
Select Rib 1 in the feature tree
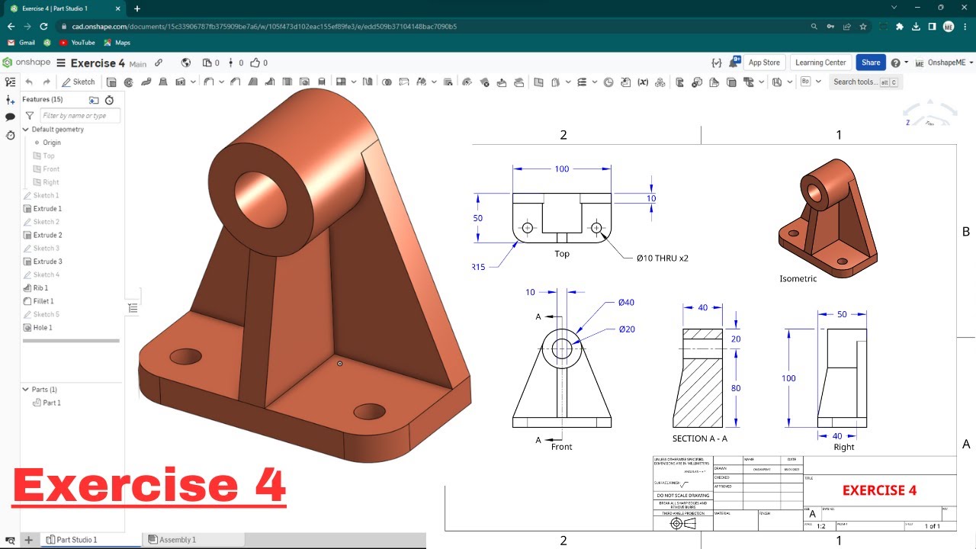pyautogui.click(x=40, y=288)
